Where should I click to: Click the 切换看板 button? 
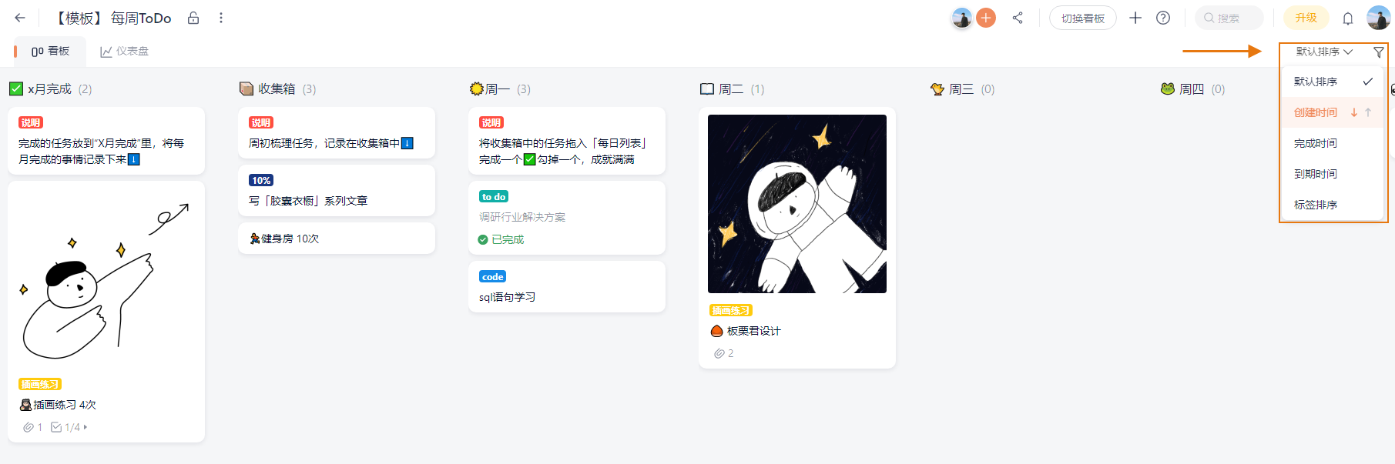1083,18
